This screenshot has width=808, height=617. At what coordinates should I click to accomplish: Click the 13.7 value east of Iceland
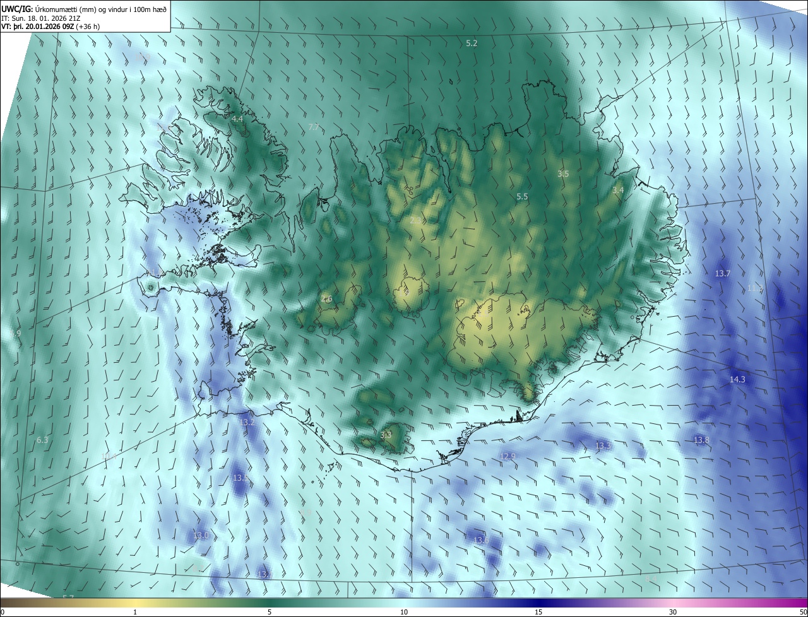tap(722, 274)
